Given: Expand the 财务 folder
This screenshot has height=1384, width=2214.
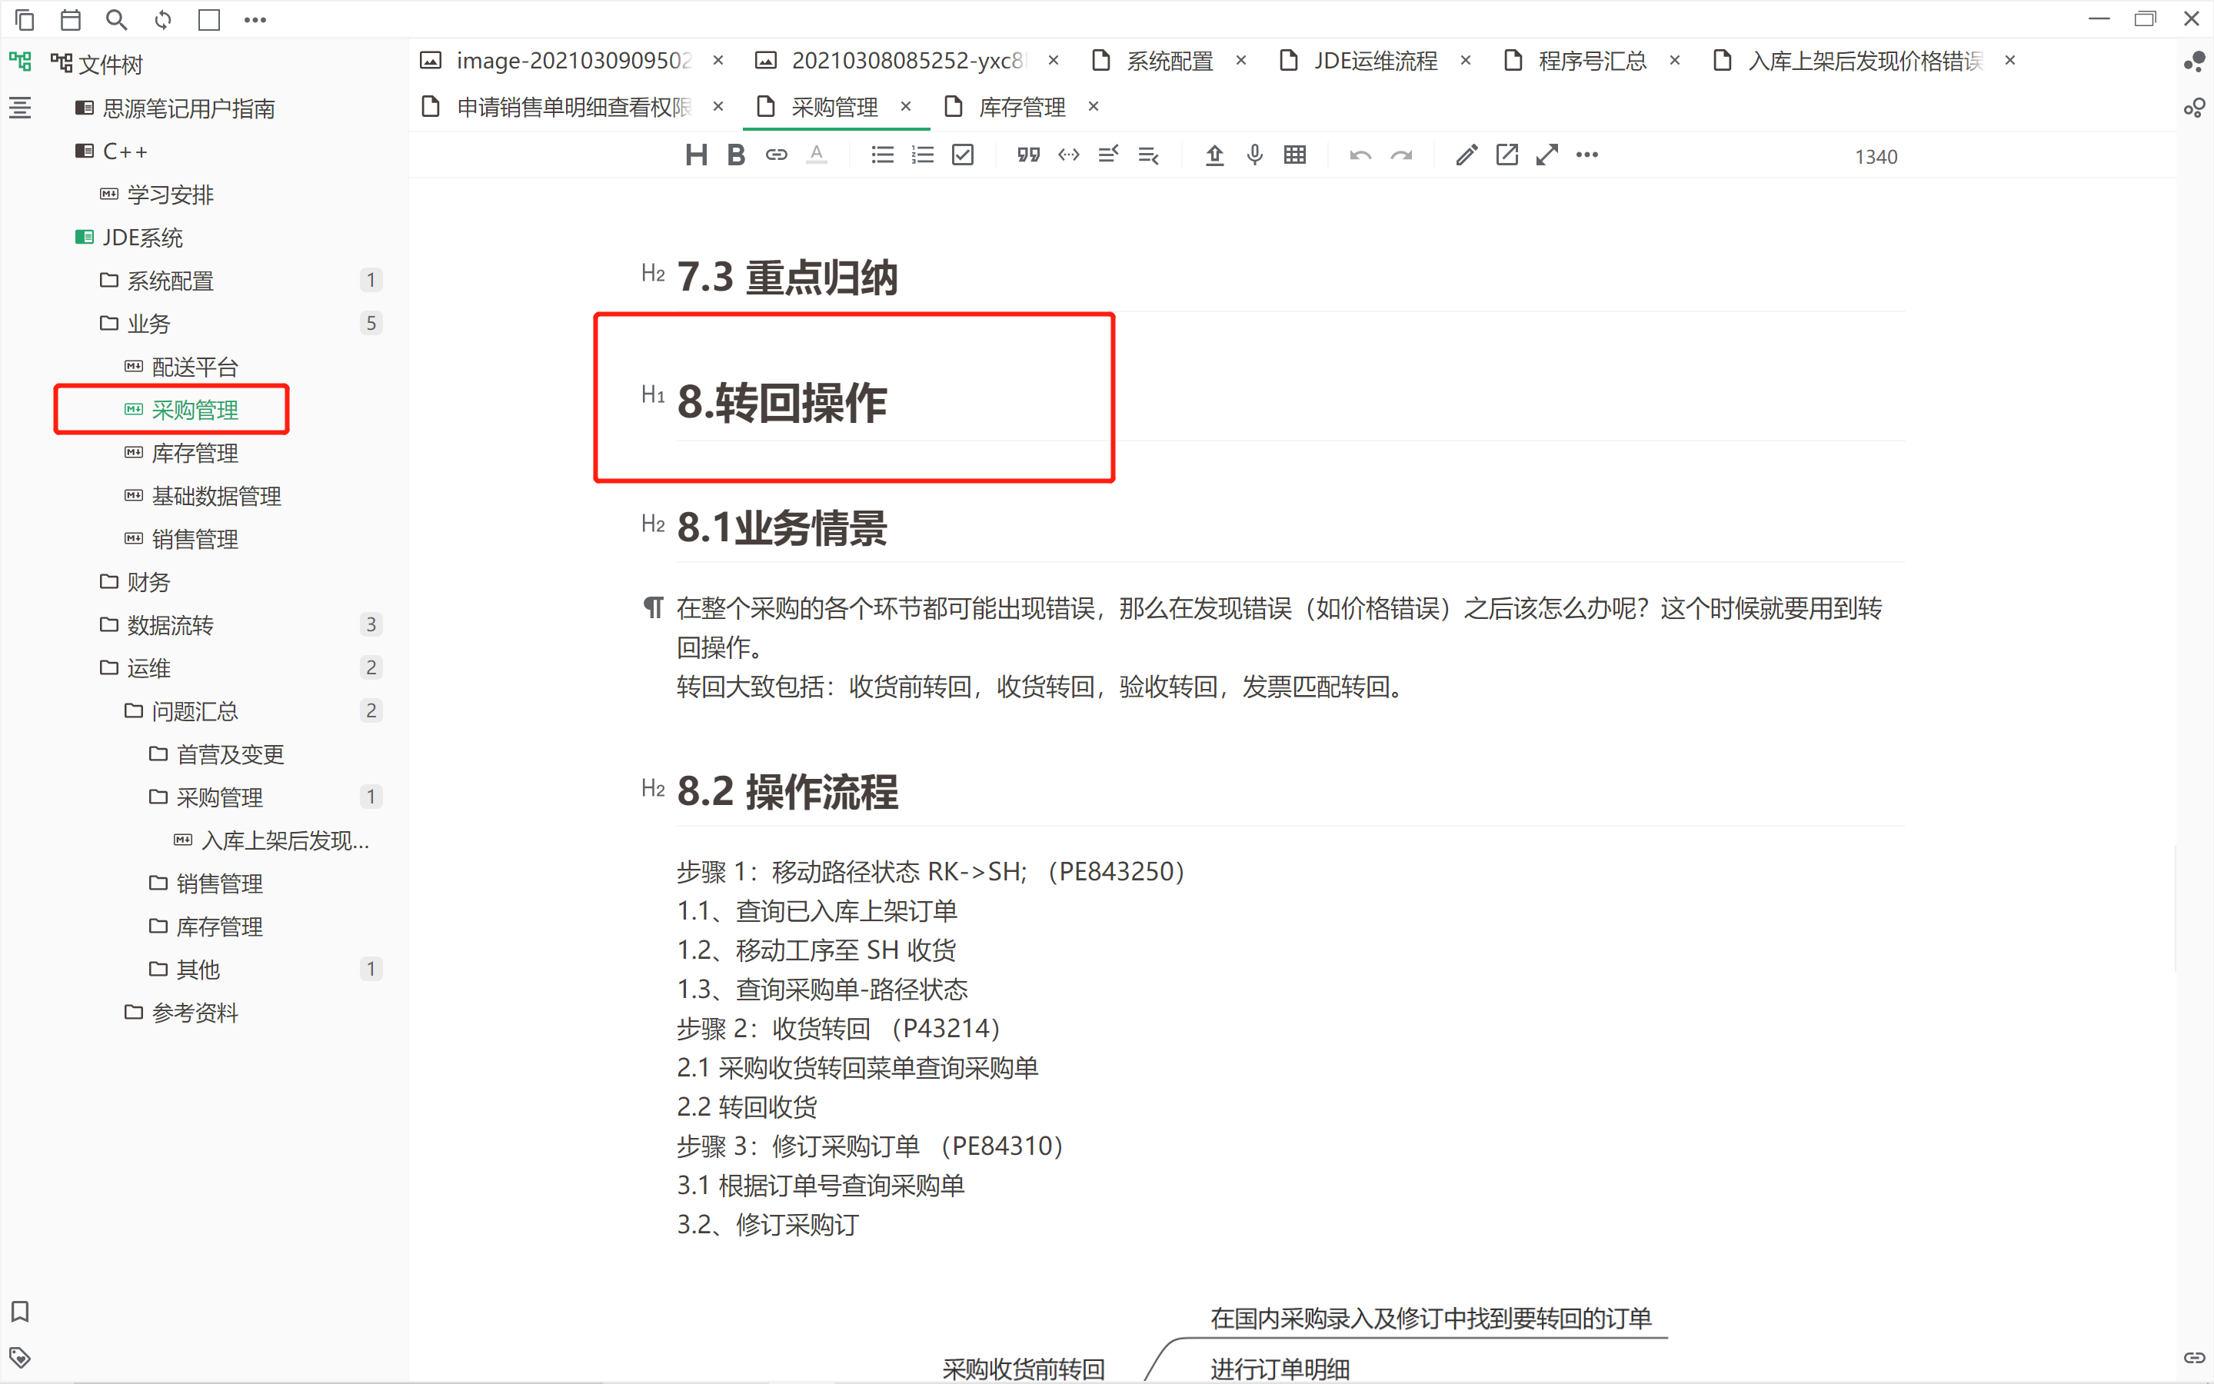Looking at the screenshot, I should pyautogui.click(x=148, y=582).
